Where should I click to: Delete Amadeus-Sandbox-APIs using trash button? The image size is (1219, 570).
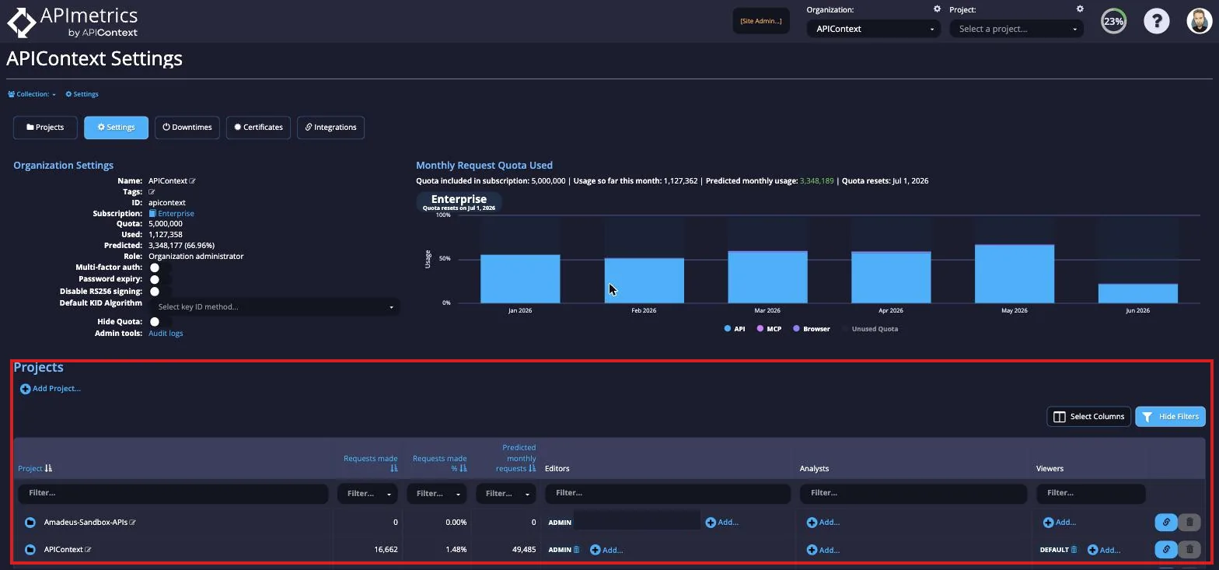tap(1189, 523)
